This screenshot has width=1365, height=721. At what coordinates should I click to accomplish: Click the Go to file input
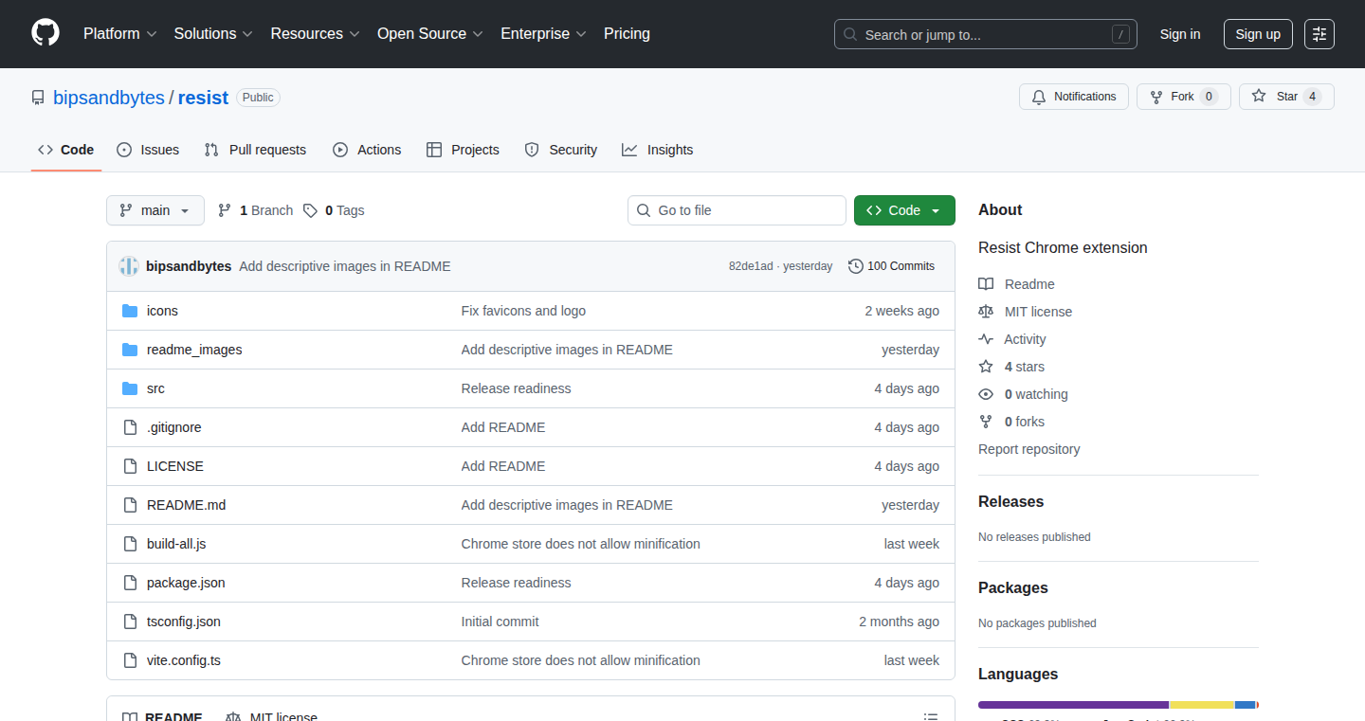pos(737,210)
